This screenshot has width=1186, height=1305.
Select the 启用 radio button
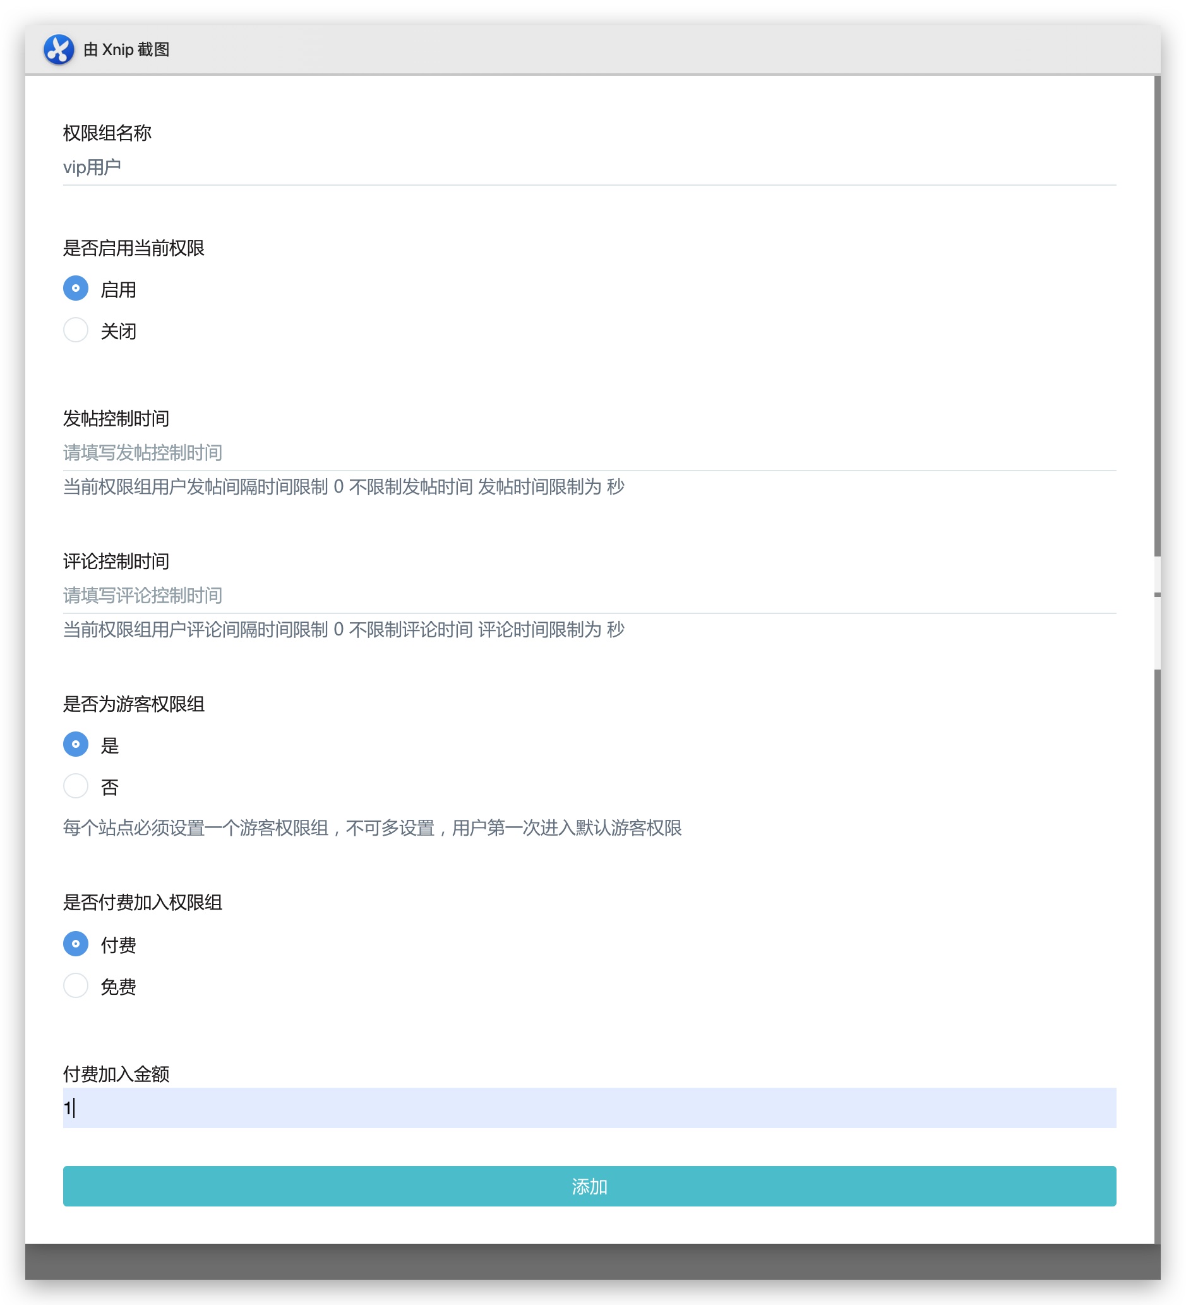tap(76, 289)
